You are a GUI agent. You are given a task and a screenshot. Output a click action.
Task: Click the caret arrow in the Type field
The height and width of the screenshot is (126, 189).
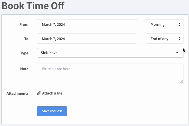pyautogui.click(x=177, y=53)
